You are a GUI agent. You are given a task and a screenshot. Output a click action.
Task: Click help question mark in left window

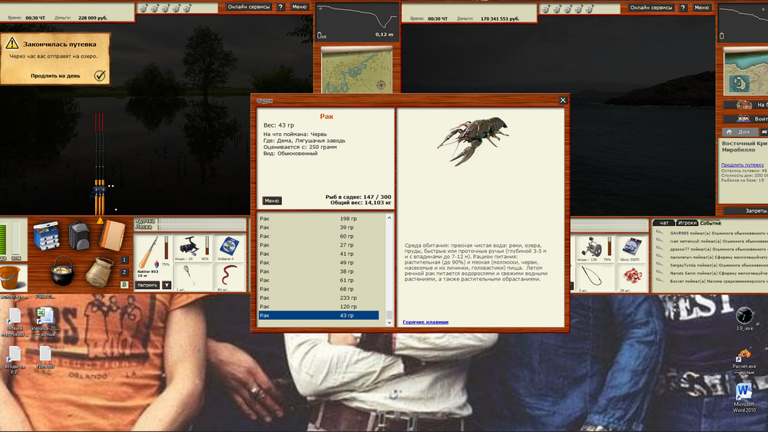[280, 7]
